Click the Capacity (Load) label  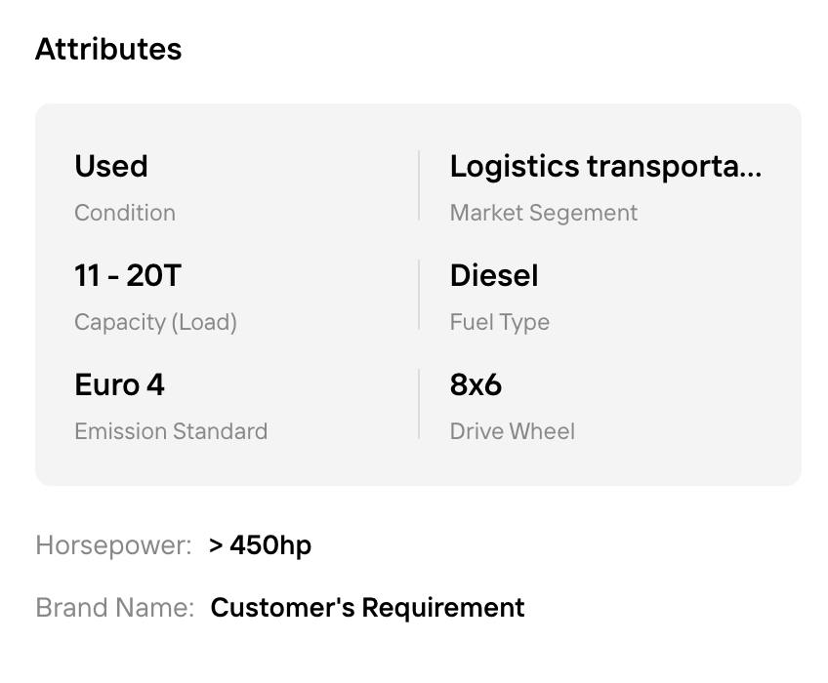(155, 322)
